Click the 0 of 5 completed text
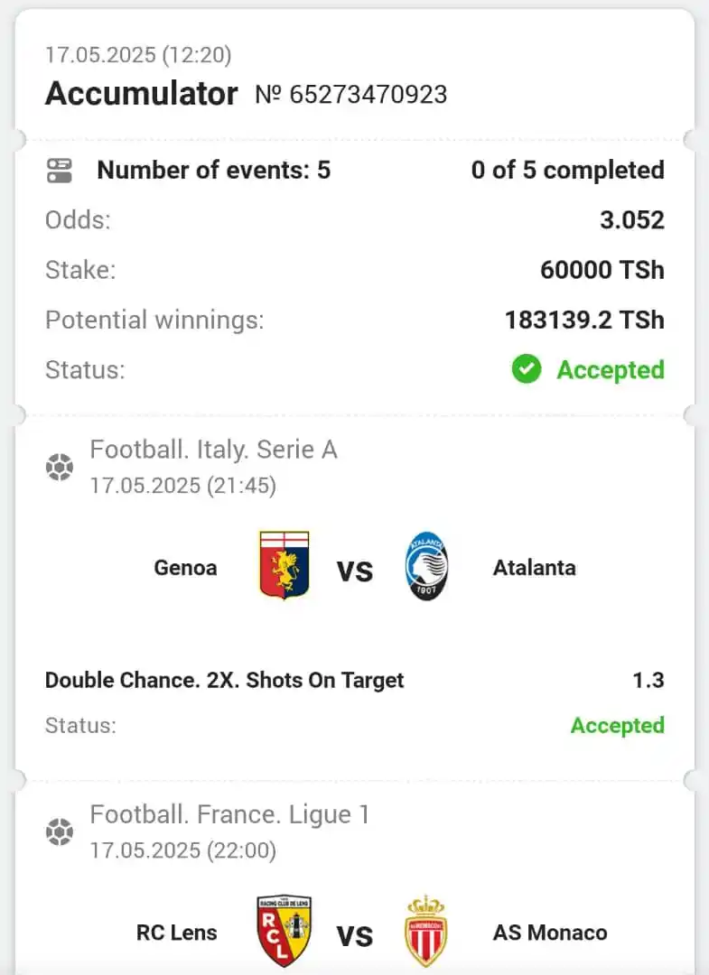 tap(568, 171)
